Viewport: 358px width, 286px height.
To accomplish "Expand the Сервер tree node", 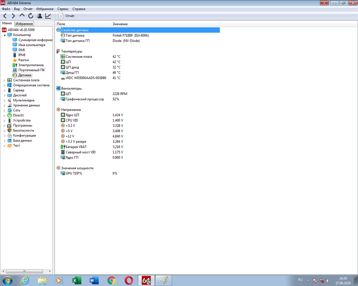I will tap(4, 90).
